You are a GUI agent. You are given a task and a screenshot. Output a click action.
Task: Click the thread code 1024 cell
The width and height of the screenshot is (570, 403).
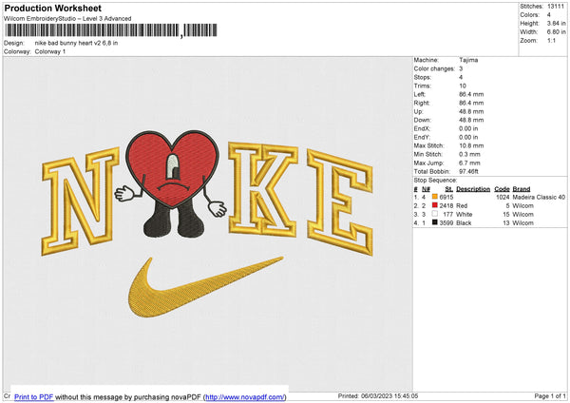point(503,197)
